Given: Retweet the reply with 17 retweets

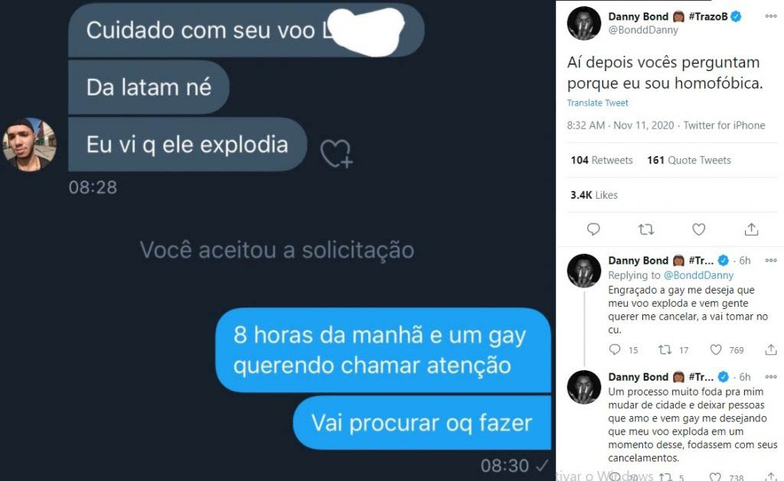Looking at the screenshot, I should 665,349.
